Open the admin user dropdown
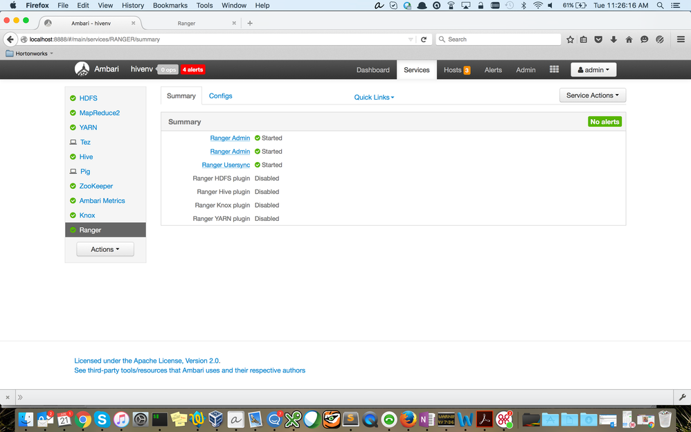 click(x=593, y=70)
